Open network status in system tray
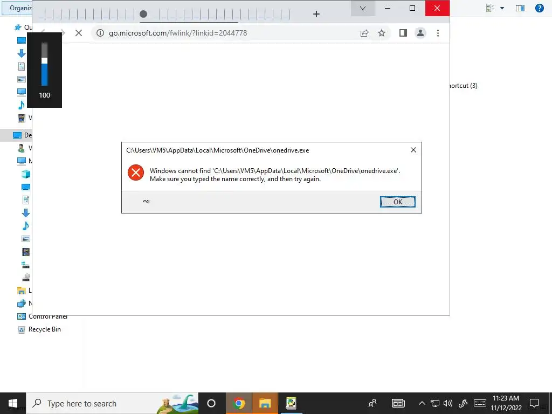The image size is (552, 414). click(x=435, y=403)
